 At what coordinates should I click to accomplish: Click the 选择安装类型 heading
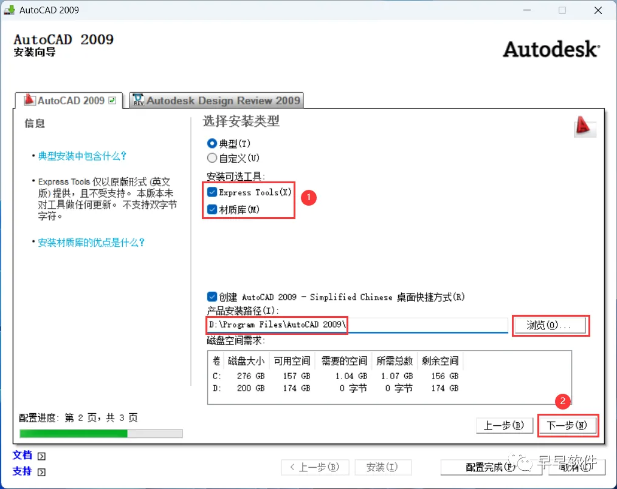point(241,121)
